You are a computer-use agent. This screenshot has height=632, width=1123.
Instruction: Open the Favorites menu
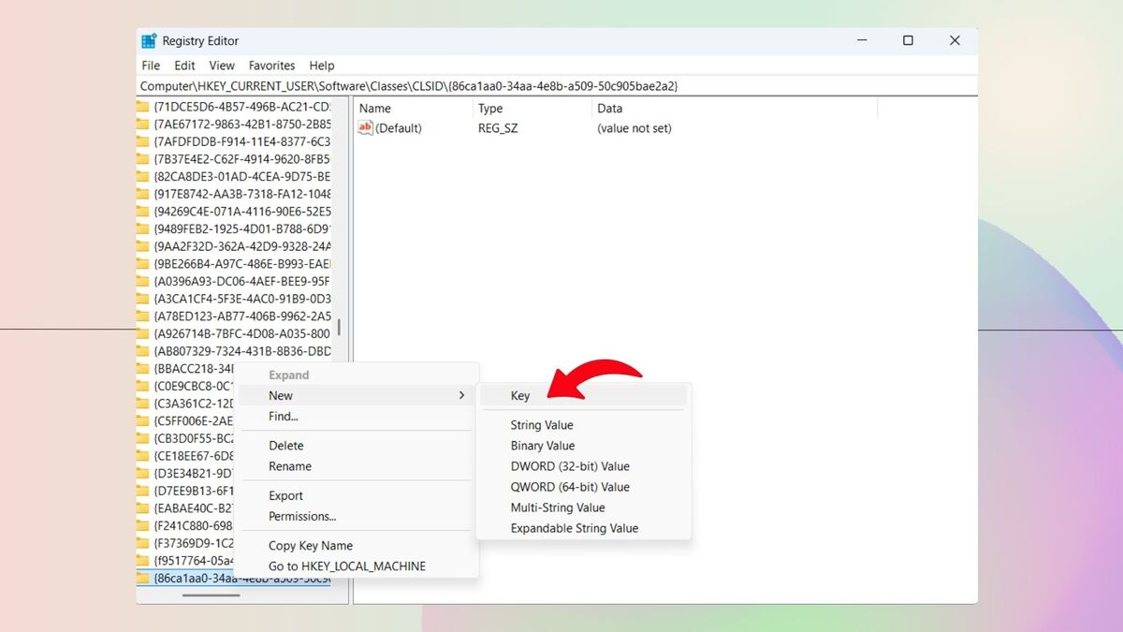[272, 66]
